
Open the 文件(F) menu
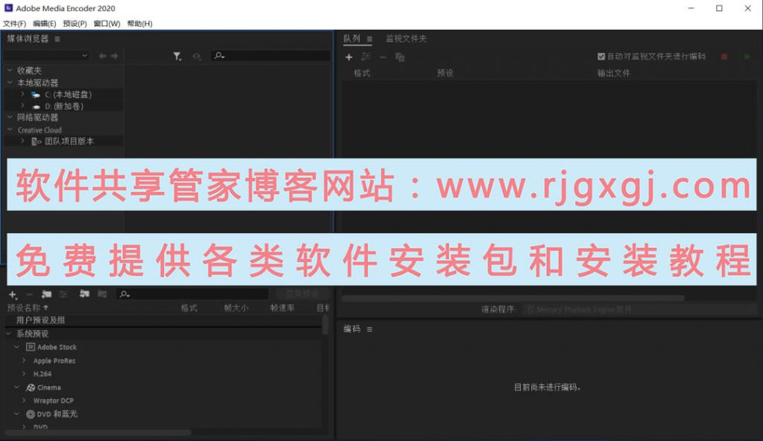pyautogui.click(x=14, y=23)
